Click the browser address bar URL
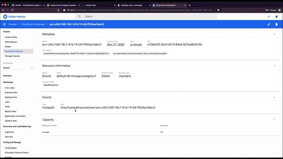The image size is (283, 159). [x=140, y=10]
